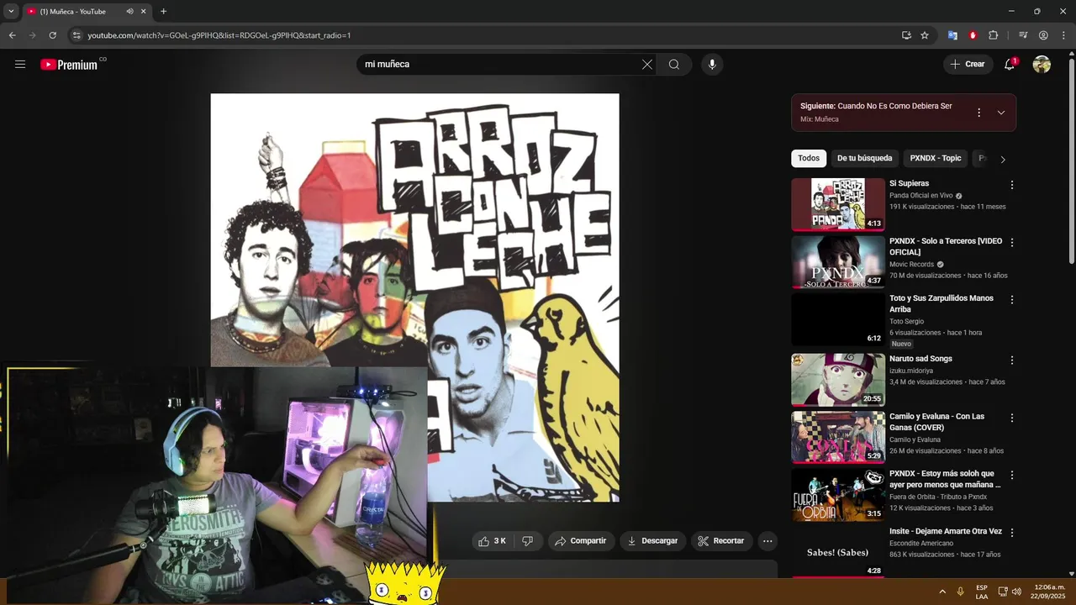
Task: Open the taskbar microphone tray icon
Action: point(960,592)
